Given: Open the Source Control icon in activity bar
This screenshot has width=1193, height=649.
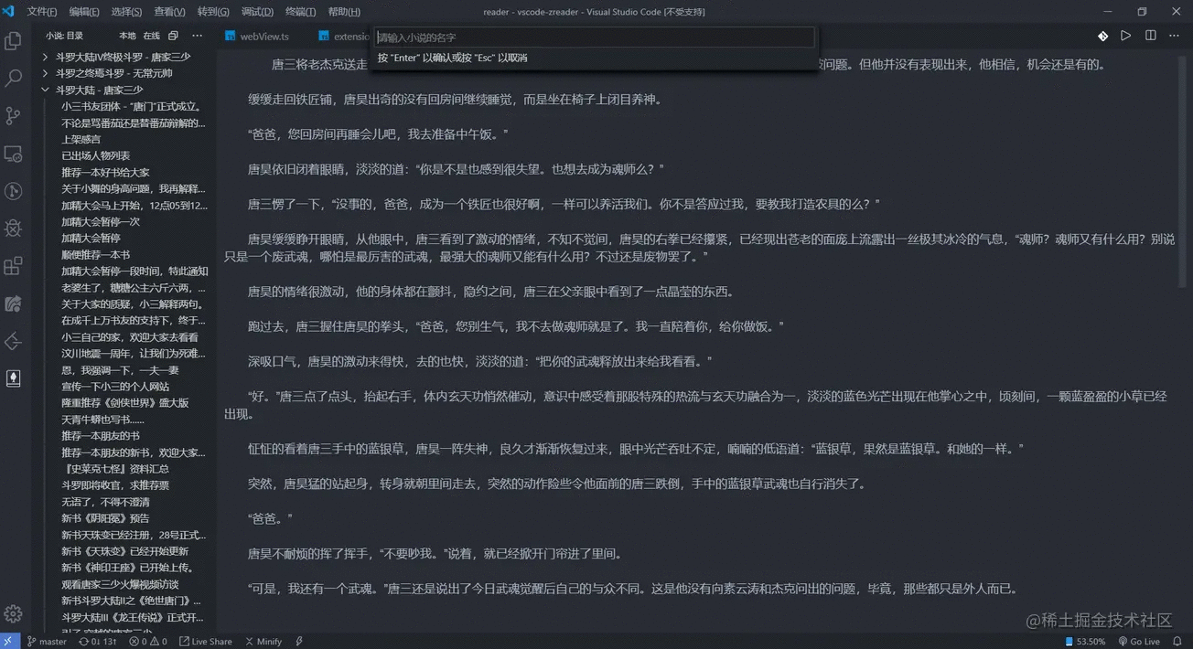Looking at the screenshot, I should click(13, 117).
